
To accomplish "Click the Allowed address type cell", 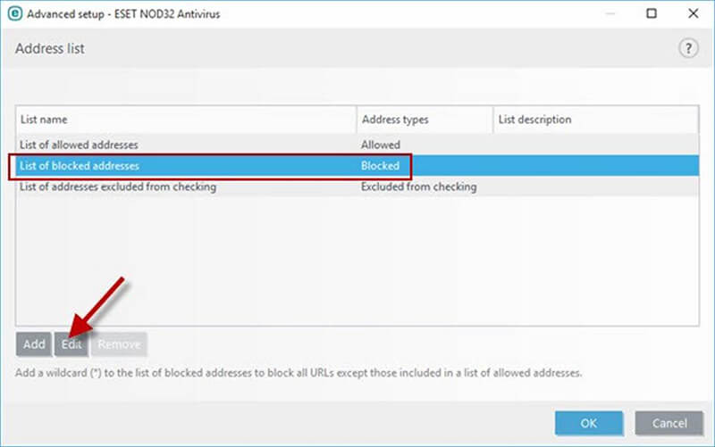I will pyautogui.click(x=381, y=145).
